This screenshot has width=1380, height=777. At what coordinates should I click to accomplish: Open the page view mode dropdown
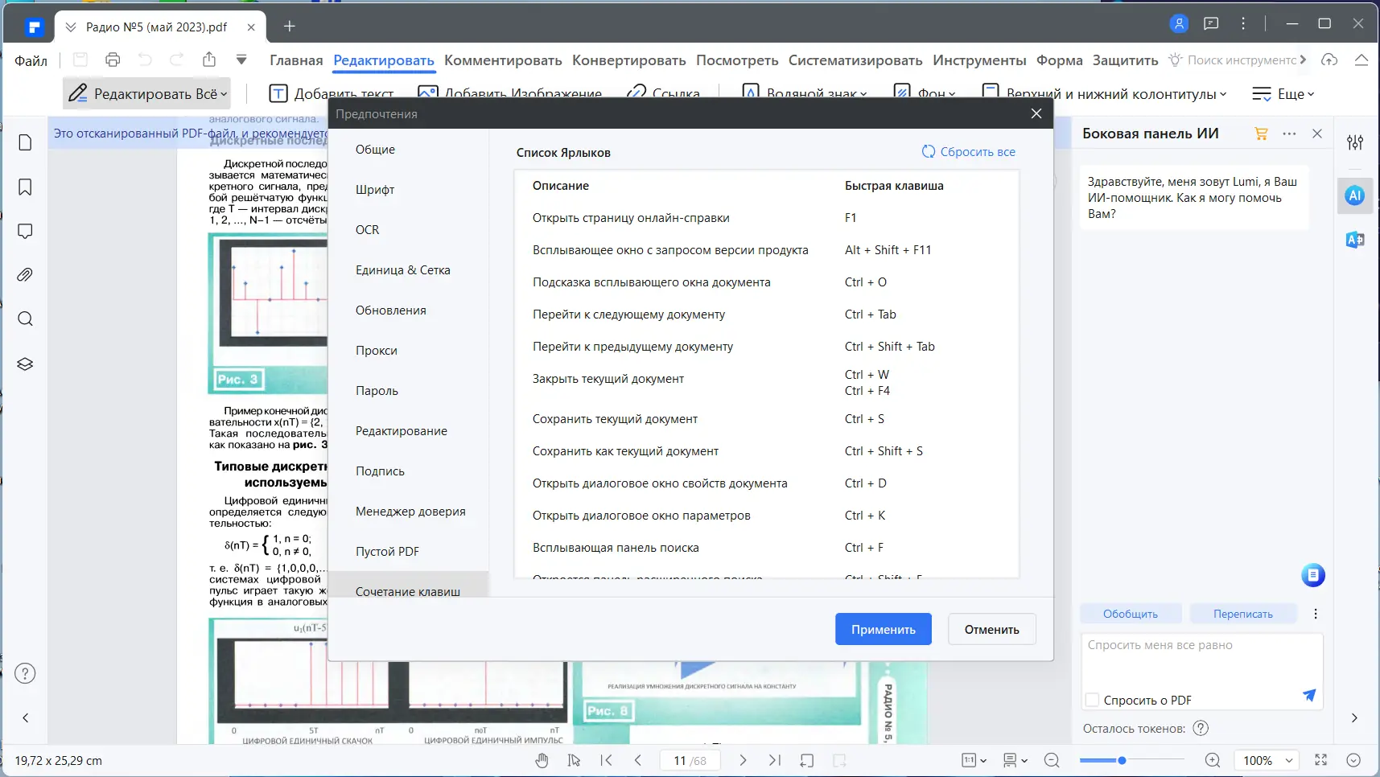click(1015, 760)
